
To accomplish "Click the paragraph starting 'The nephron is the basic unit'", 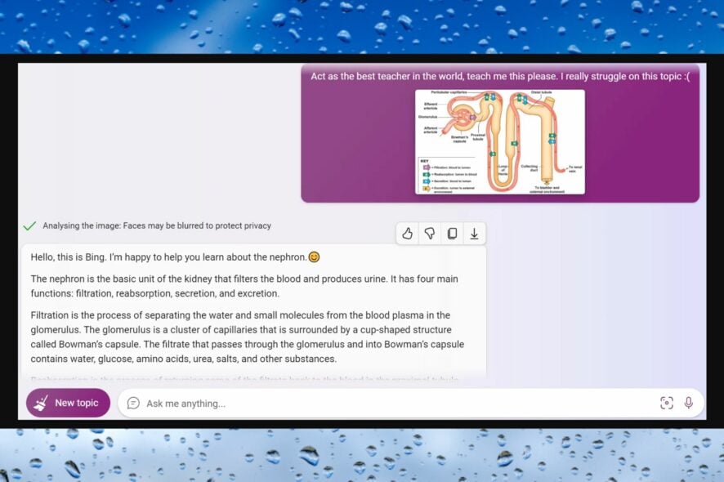I will pyautogui.click(x=244, y=286).
